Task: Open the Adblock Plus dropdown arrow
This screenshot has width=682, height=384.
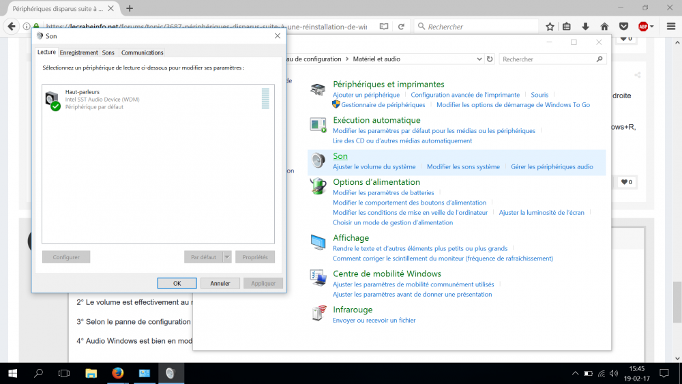Action: point(652,27)
